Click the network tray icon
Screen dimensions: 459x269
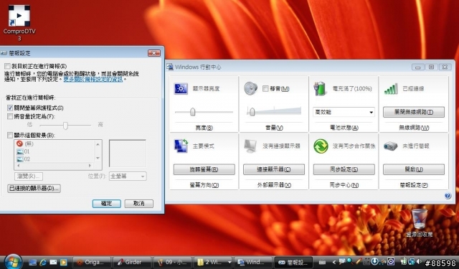(412, 261)
